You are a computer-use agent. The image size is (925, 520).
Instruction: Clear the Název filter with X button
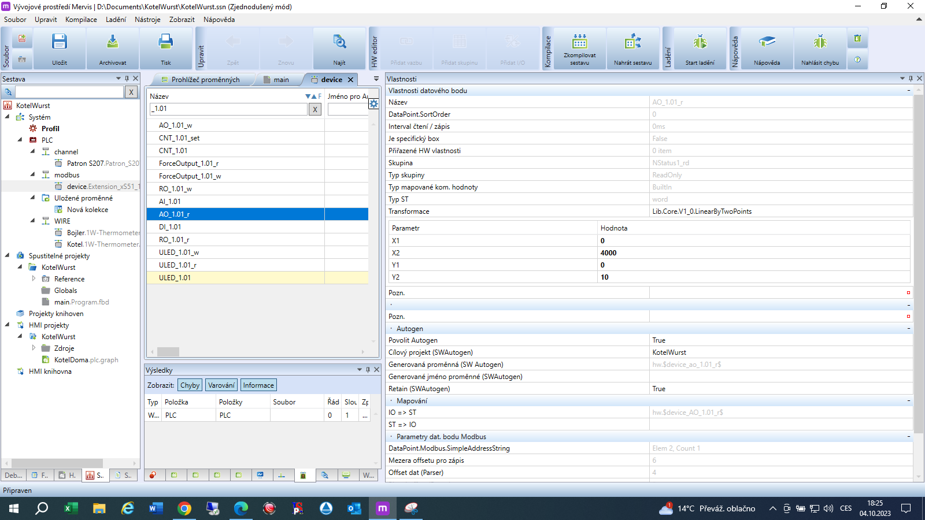pyautogui.click(x=315, y=109)
